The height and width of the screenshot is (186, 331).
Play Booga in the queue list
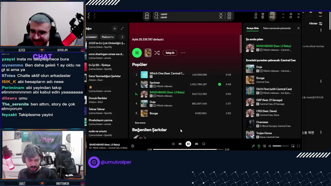[272, 80]
